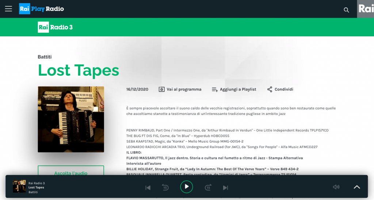The width and height of the screenshot is (374, 200).
Task: Go to RaiPlay Radio home logo
Action: pyautogui.click(x=42, y=9)
